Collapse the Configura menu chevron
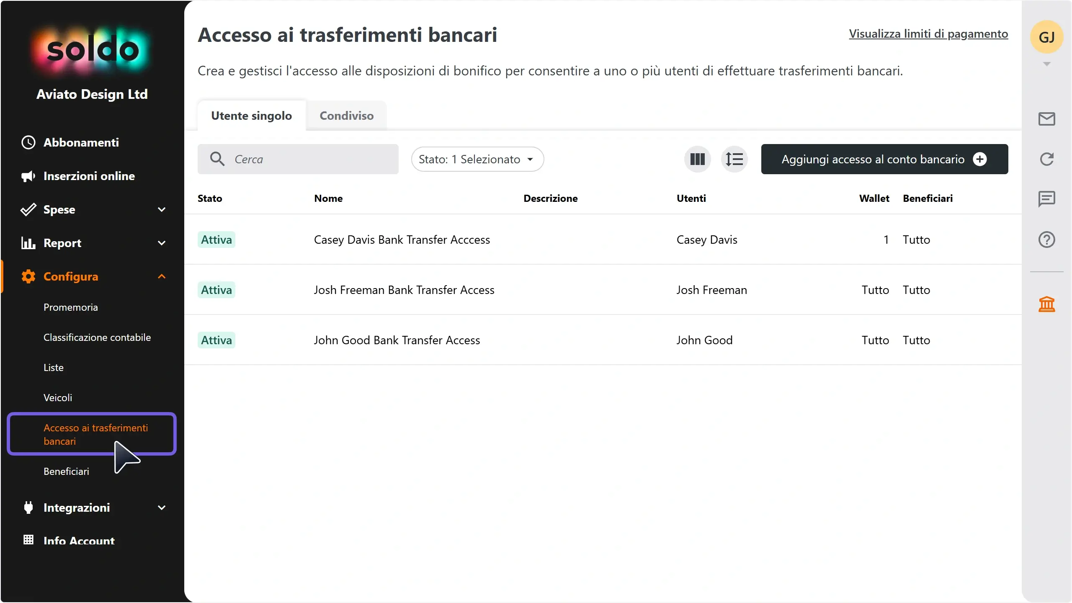This screenshot has height=603, width=1072. point(162,276)
